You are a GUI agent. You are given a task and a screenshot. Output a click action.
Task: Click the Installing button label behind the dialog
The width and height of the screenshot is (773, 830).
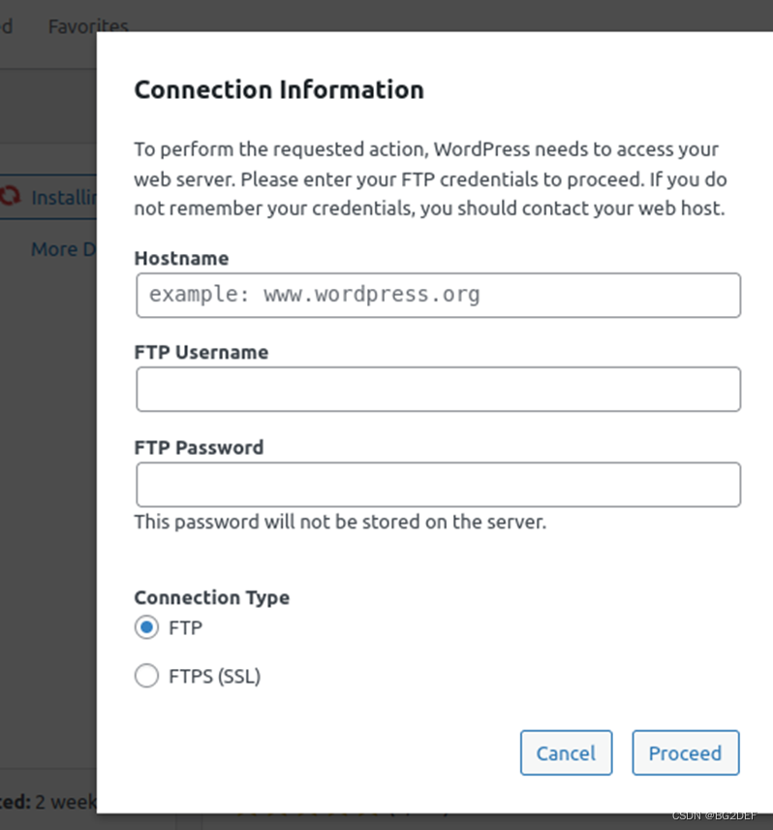(x=64, y=198)
